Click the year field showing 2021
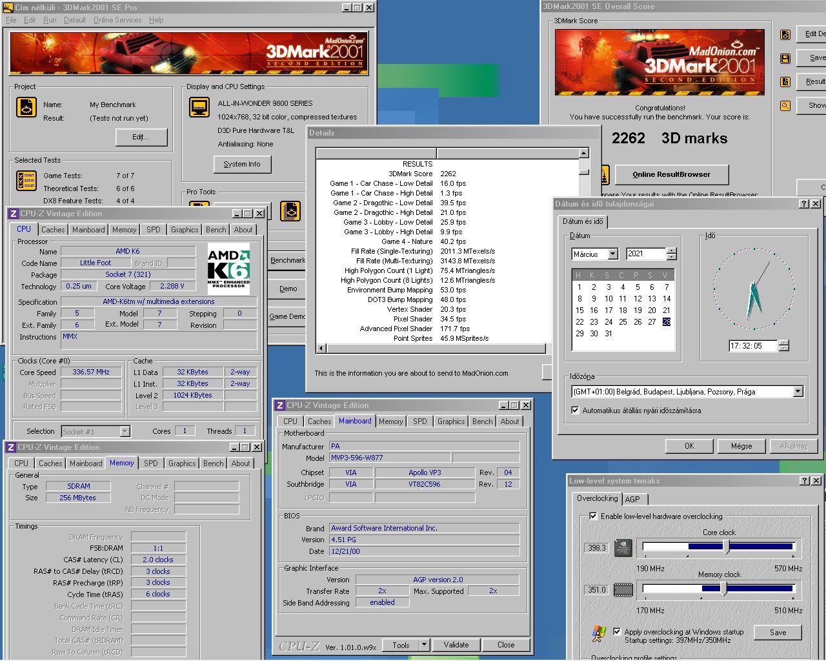This screenshot has height=661, width=826. (x=646, y=254)
